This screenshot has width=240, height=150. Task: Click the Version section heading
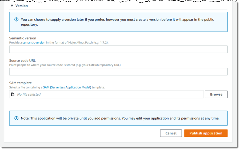point(22,6)
